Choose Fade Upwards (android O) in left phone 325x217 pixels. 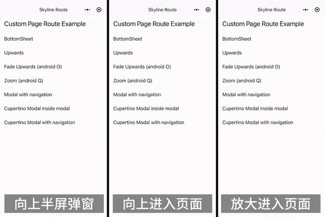[x=33, y=67]
